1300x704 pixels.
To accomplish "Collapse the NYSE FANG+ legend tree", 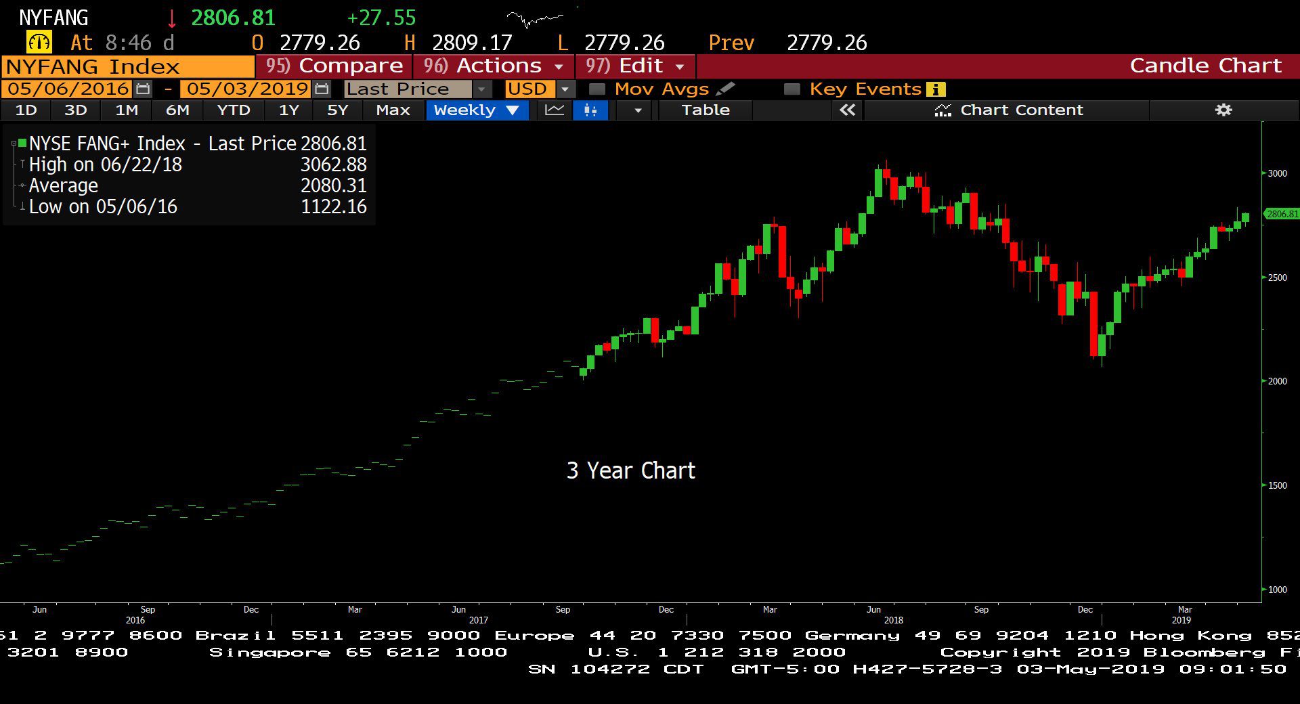I will pos(14,144).
